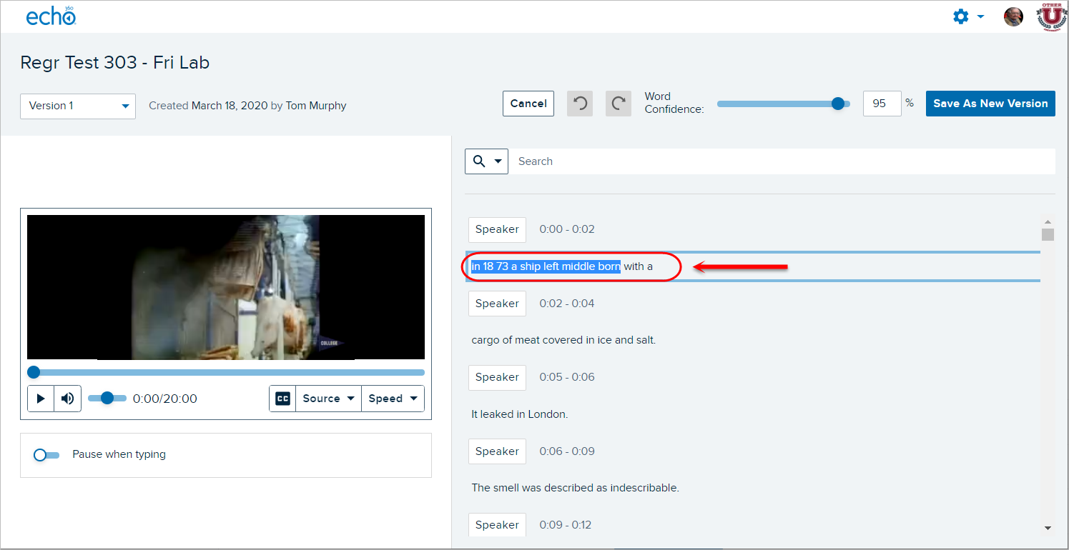
Task: Open the search magnifier options
Action: coord(486,161)
